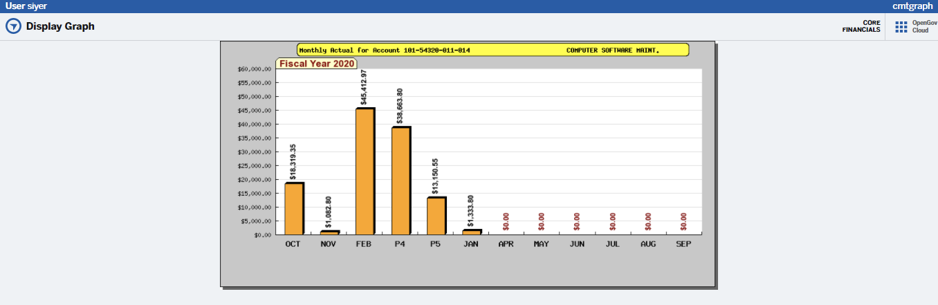The image size is (938, 305).
Task: Open the OpenGov Cloud grid icon
Action: coord(901,26)
